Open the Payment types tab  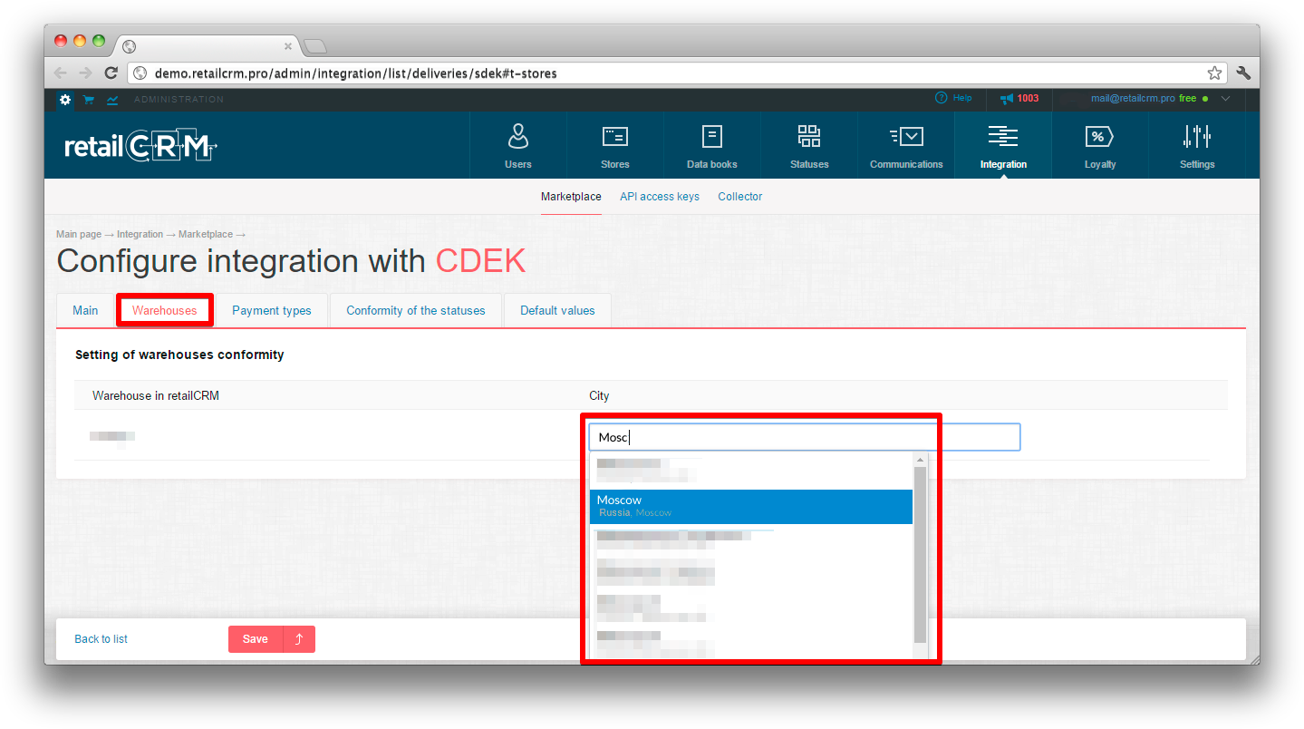pyautogui.click(x=272, y=310)
